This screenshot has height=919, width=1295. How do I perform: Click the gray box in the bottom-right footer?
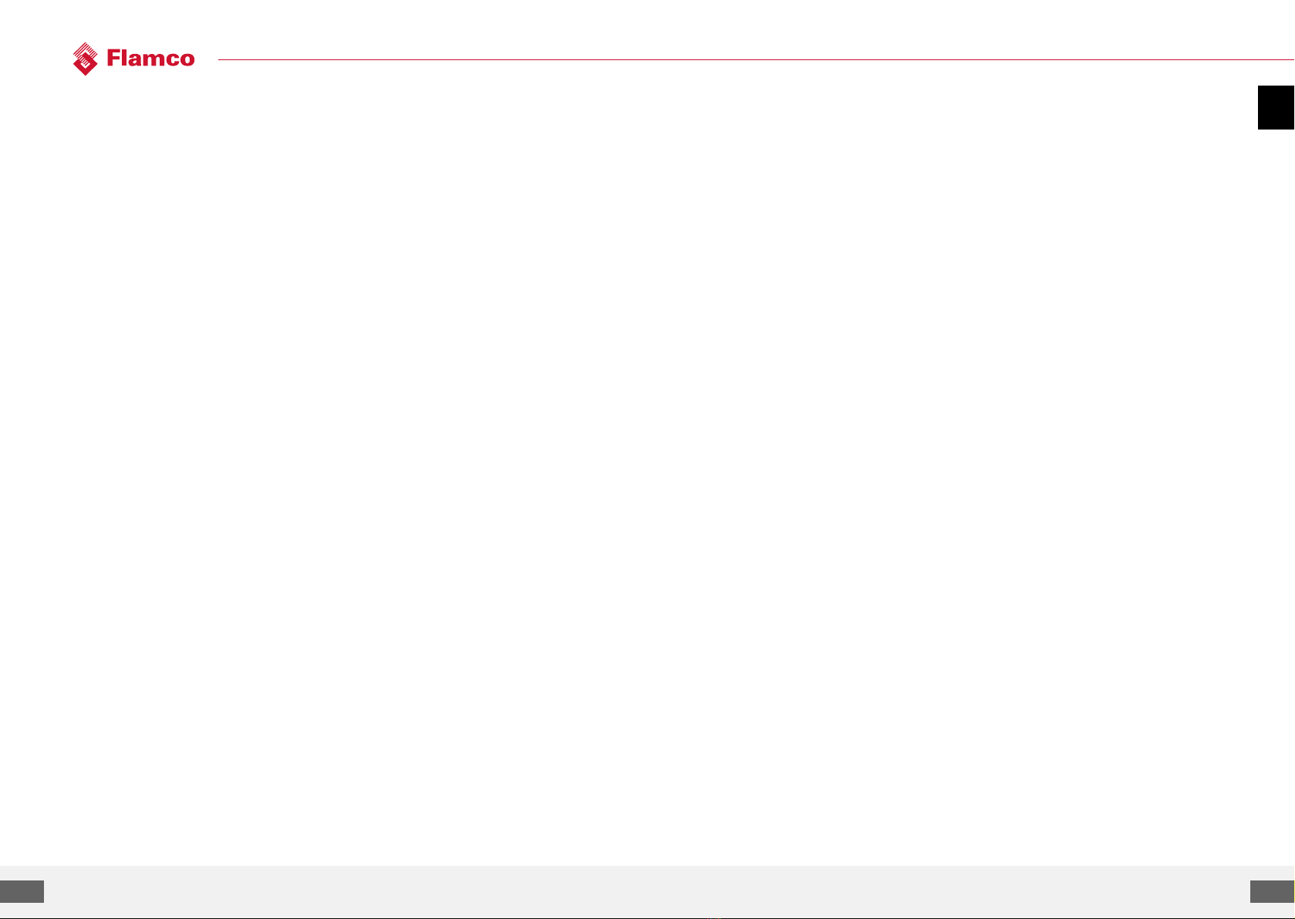[1272, 891]
